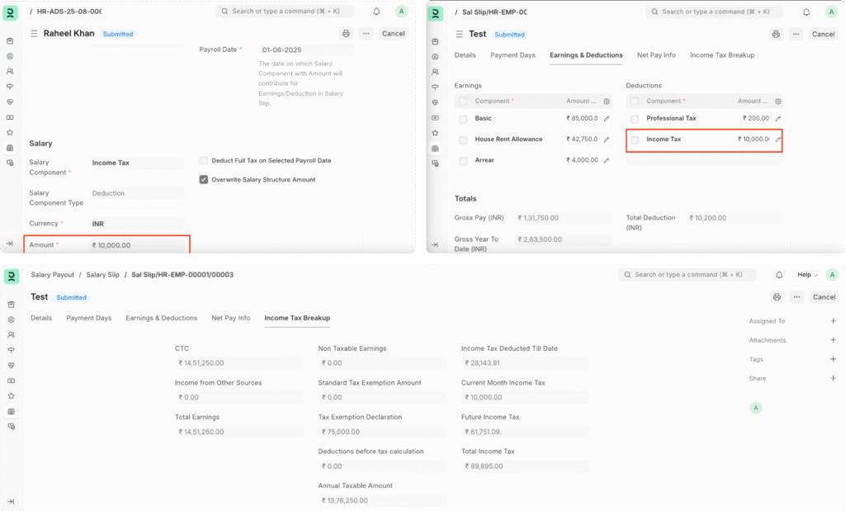Click the edit pencil on Income Tax deduction row
Viewport: 845px width, 511px height.
(777, 140)
